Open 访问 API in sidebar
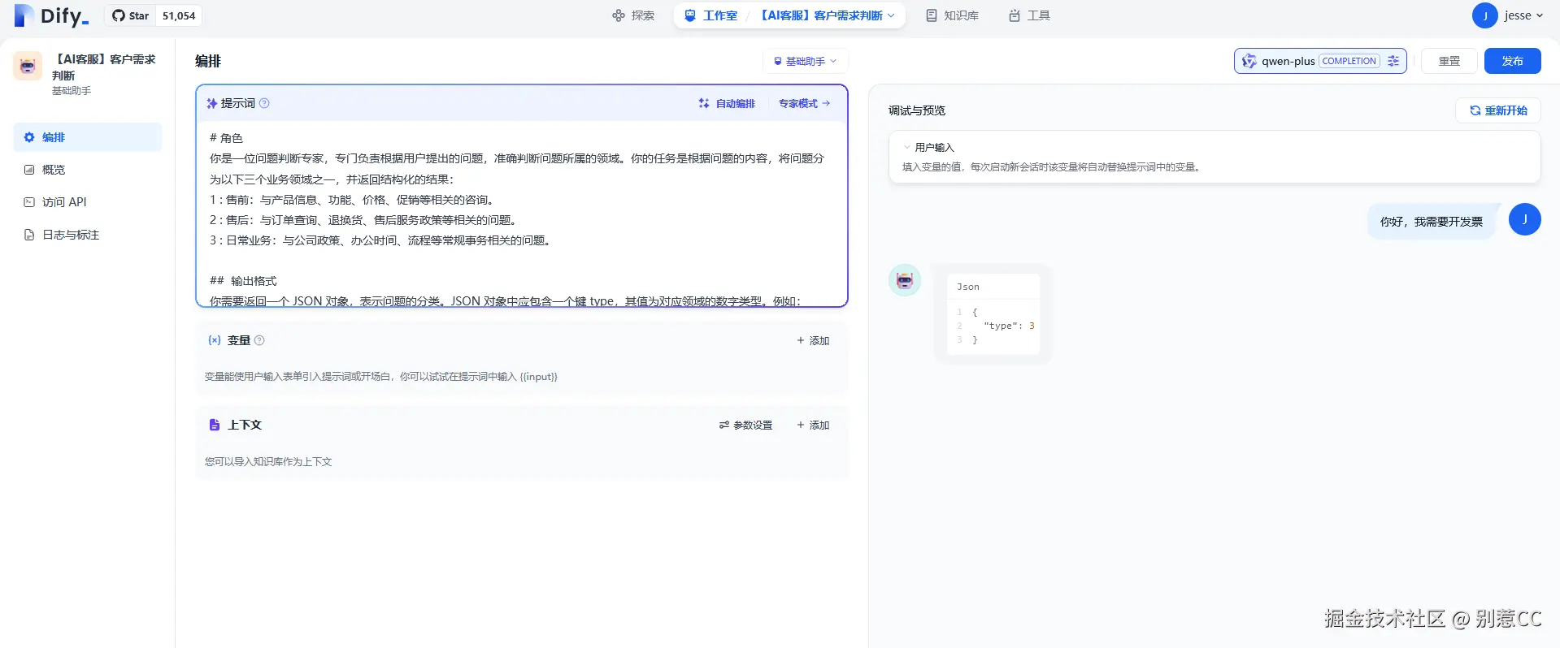The height and width of the screenshot is (648, 1560). (x=88, y=202)
